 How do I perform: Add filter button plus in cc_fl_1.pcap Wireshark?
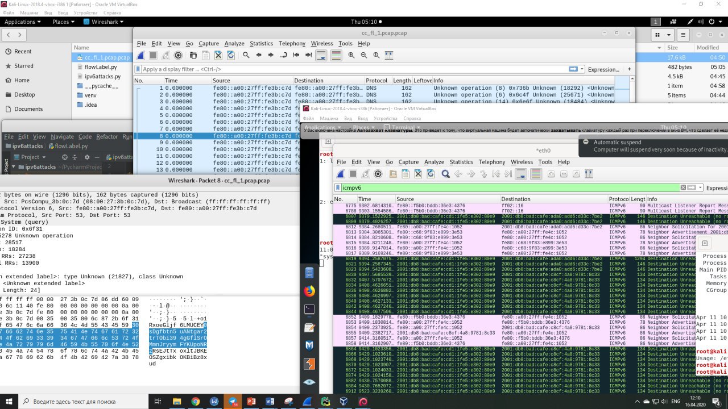pos(629,69)
